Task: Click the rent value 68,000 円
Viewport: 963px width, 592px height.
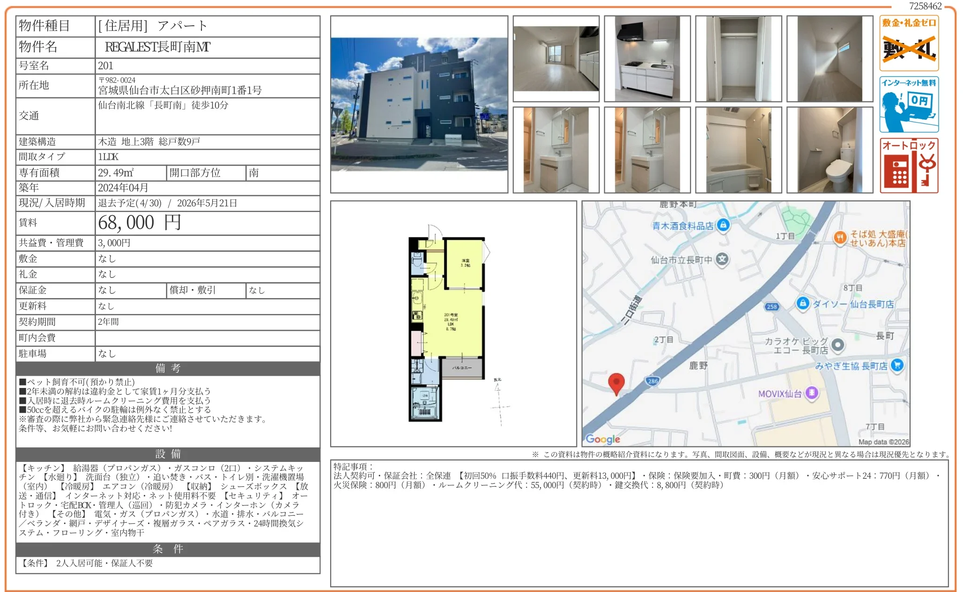Action: pos(140,223)
